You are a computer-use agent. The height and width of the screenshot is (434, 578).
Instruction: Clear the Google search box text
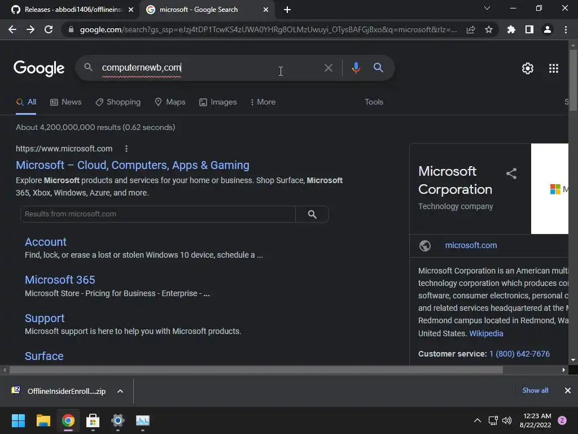[x=328, y=68]
